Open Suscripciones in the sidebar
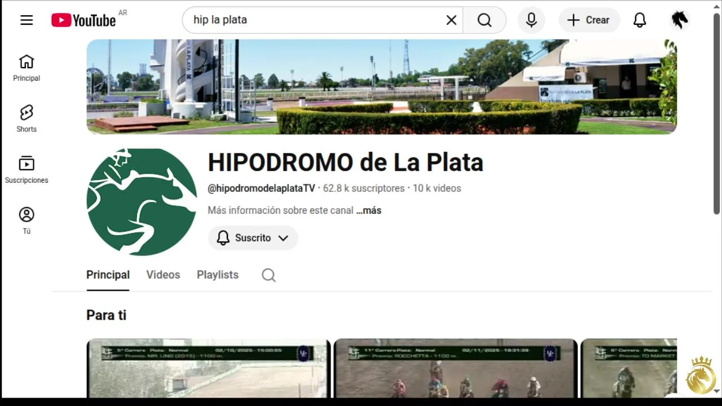This screenshot has width=722, height=406. point(27,170)
